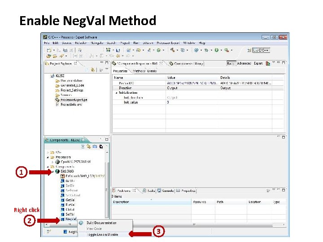Click the green Run toolbar icon
This screenshot has height=242, width=323.
click(216, 50)
